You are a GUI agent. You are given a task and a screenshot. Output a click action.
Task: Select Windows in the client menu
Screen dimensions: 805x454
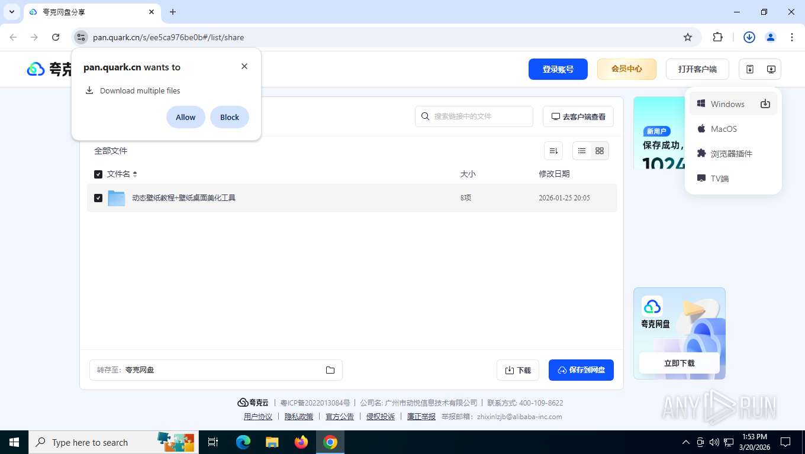(x=733, y=104)
